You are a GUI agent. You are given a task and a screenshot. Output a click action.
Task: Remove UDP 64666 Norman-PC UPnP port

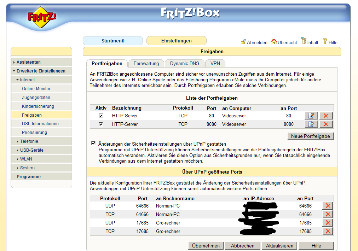point(328,206)
